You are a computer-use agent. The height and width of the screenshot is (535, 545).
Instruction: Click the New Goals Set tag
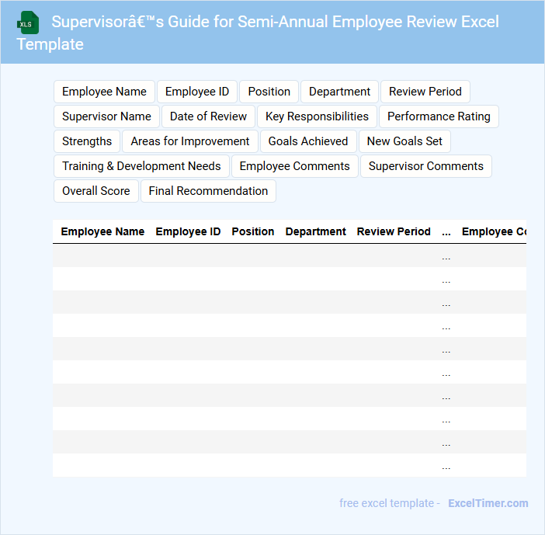point(404,141)
